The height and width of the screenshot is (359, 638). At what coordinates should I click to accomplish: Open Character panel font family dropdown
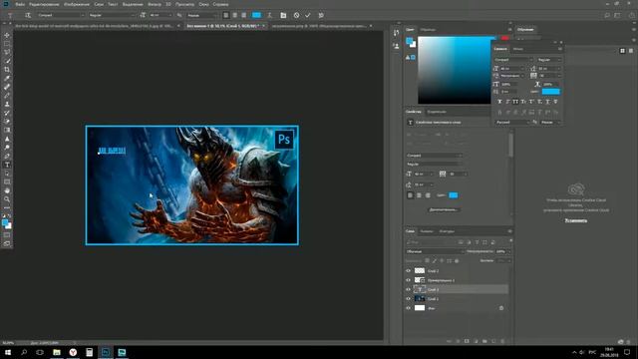(513, 60)
